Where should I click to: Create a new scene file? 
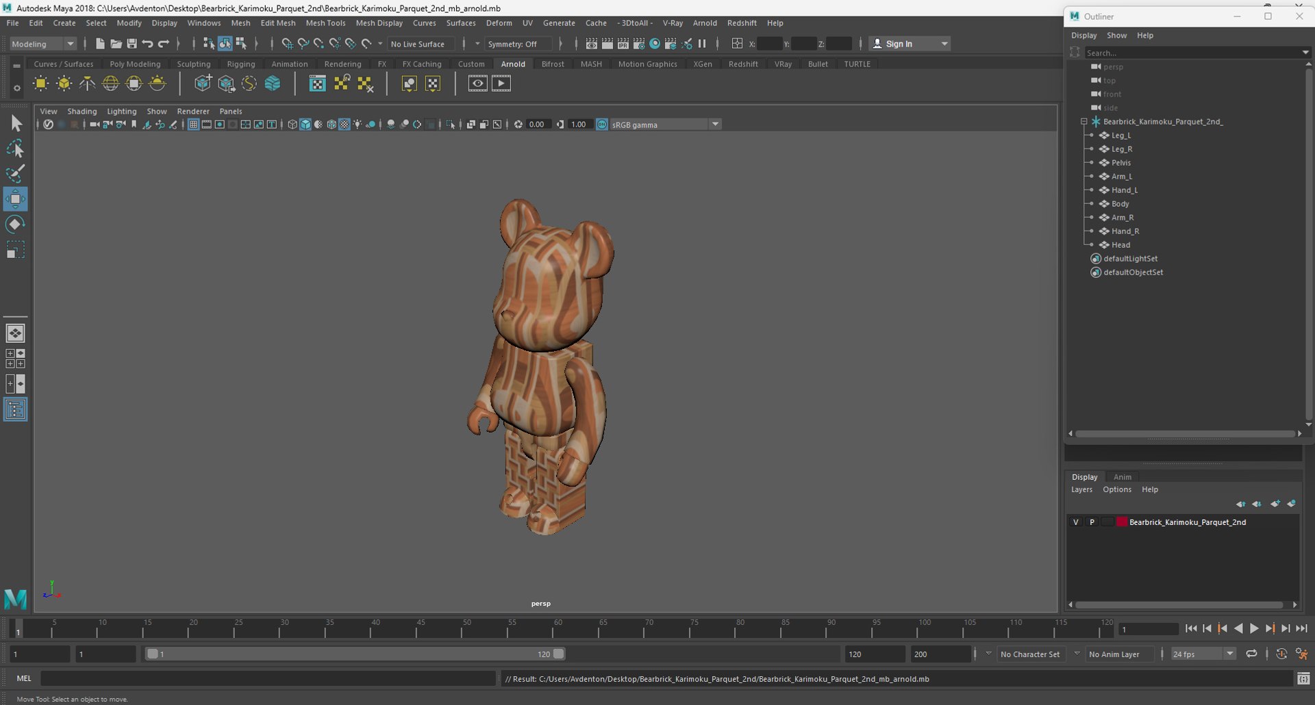[x=100, y=44]
